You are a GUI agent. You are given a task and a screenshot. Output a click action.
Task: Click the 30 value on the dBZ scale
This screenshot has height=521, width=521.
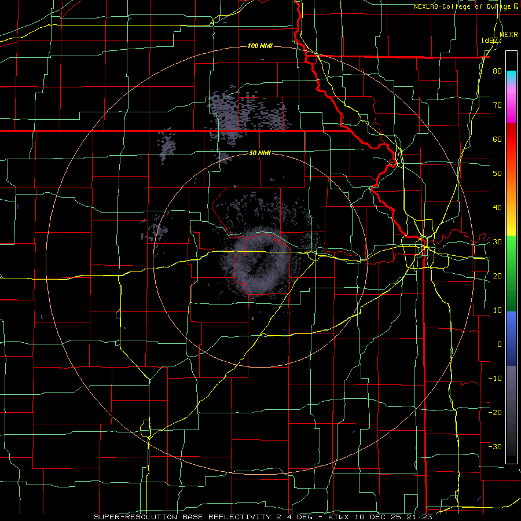(497, 242)
